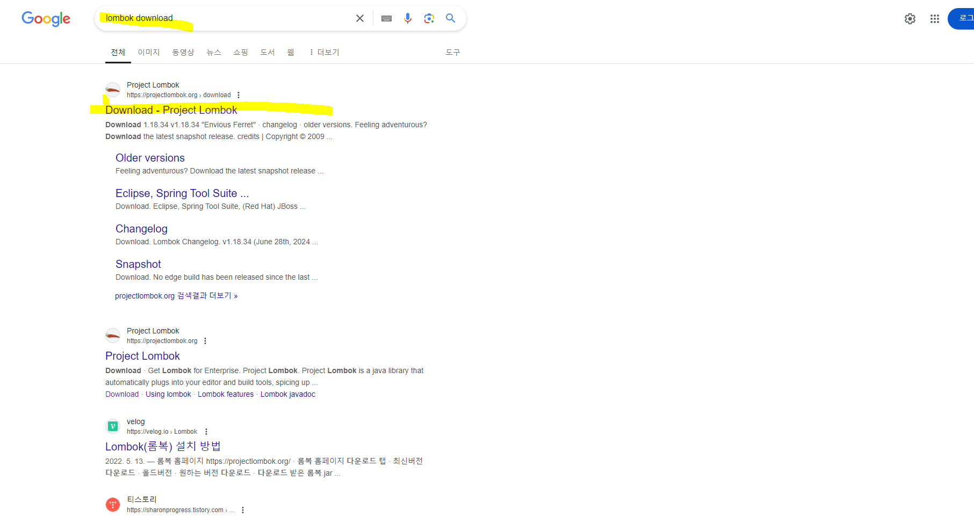Click the https://sharonprogress.tistory.com URL

(181, 510)
